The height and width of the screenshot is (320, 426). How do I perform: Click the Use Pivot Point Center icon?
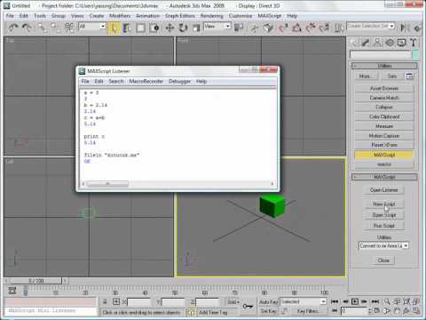coord(239,28)
